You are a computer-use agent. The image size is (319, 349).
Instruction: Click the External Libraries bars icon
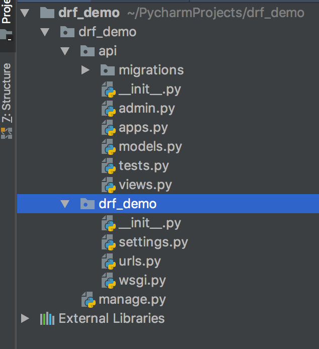47,318
